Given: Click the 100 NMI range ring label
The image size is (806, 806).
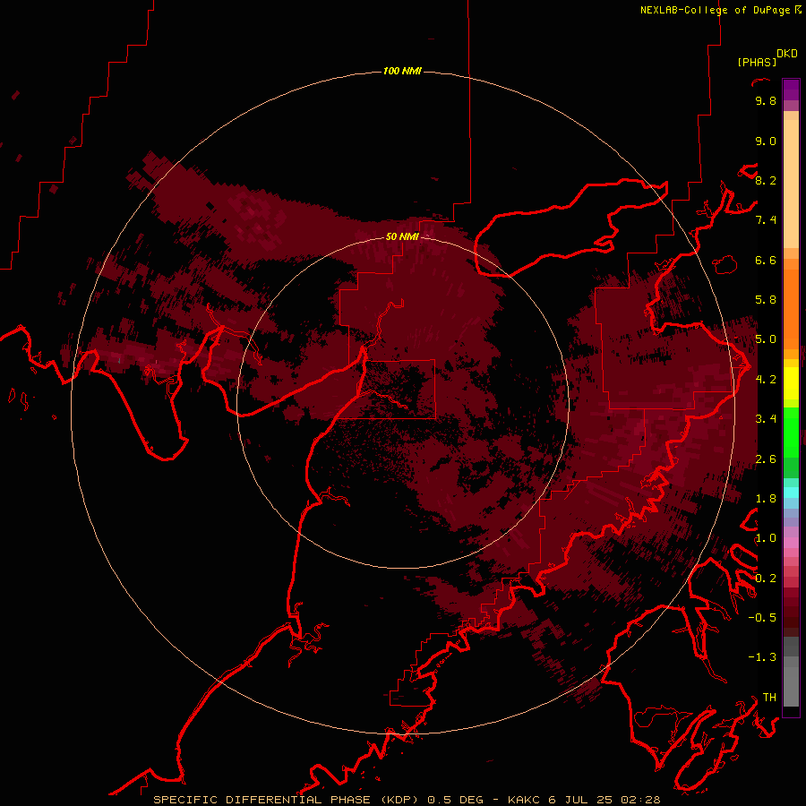Looking at the screenshot, I should coord(402,71).
